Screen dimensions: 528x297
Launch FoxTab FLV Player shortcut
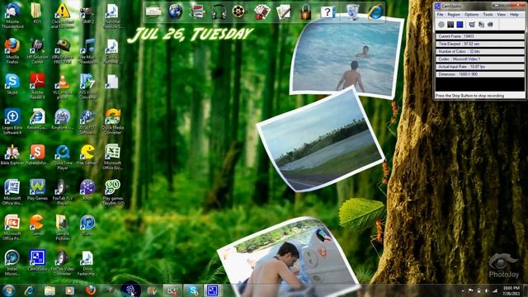pyautogui.click(x=63, y=192)
